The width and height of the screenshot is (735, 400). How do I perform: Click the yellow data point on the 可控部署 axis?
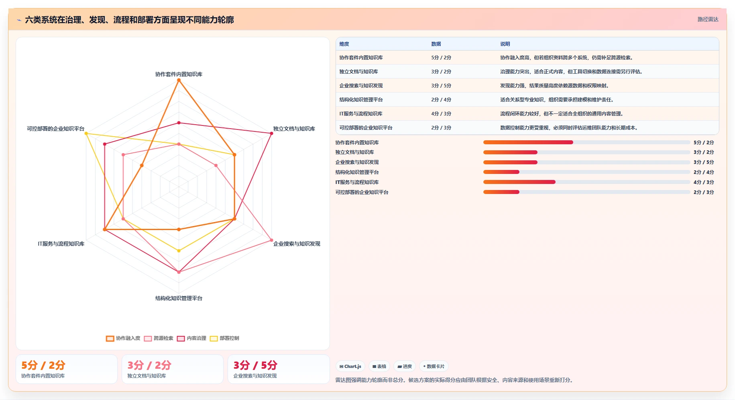pos(86,133)
